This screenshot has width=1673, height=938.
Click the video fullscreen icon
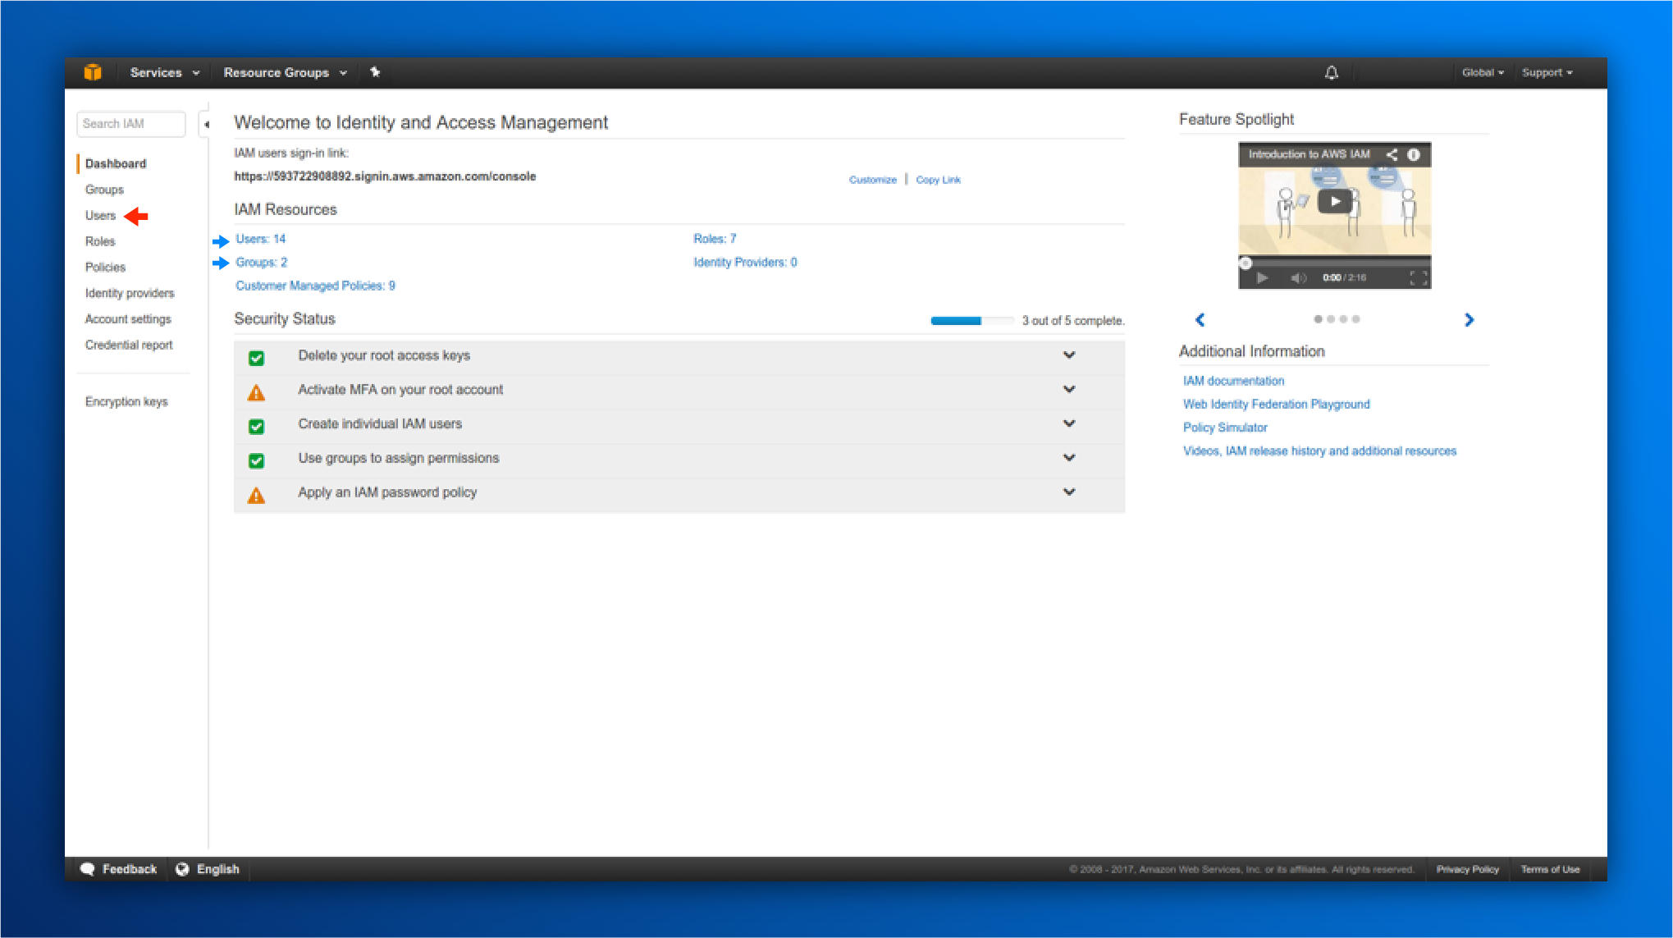point(1419,278)
